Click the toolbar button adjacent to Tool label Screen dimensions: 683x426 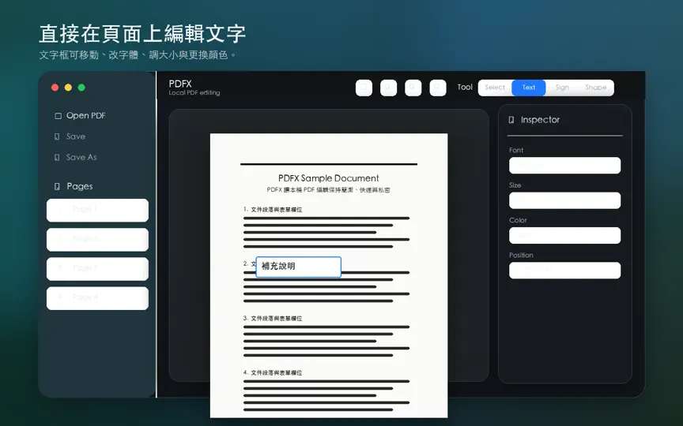[x=438, y=88]
